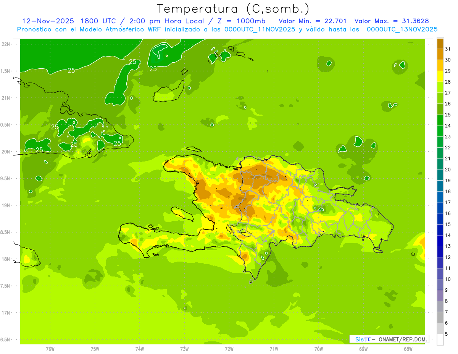The width and height of the screenshot is (458, 354).
Task: Click the "Temperatura (C,somb.)" title
Action: pyautogui.click(x=233, y=9)
